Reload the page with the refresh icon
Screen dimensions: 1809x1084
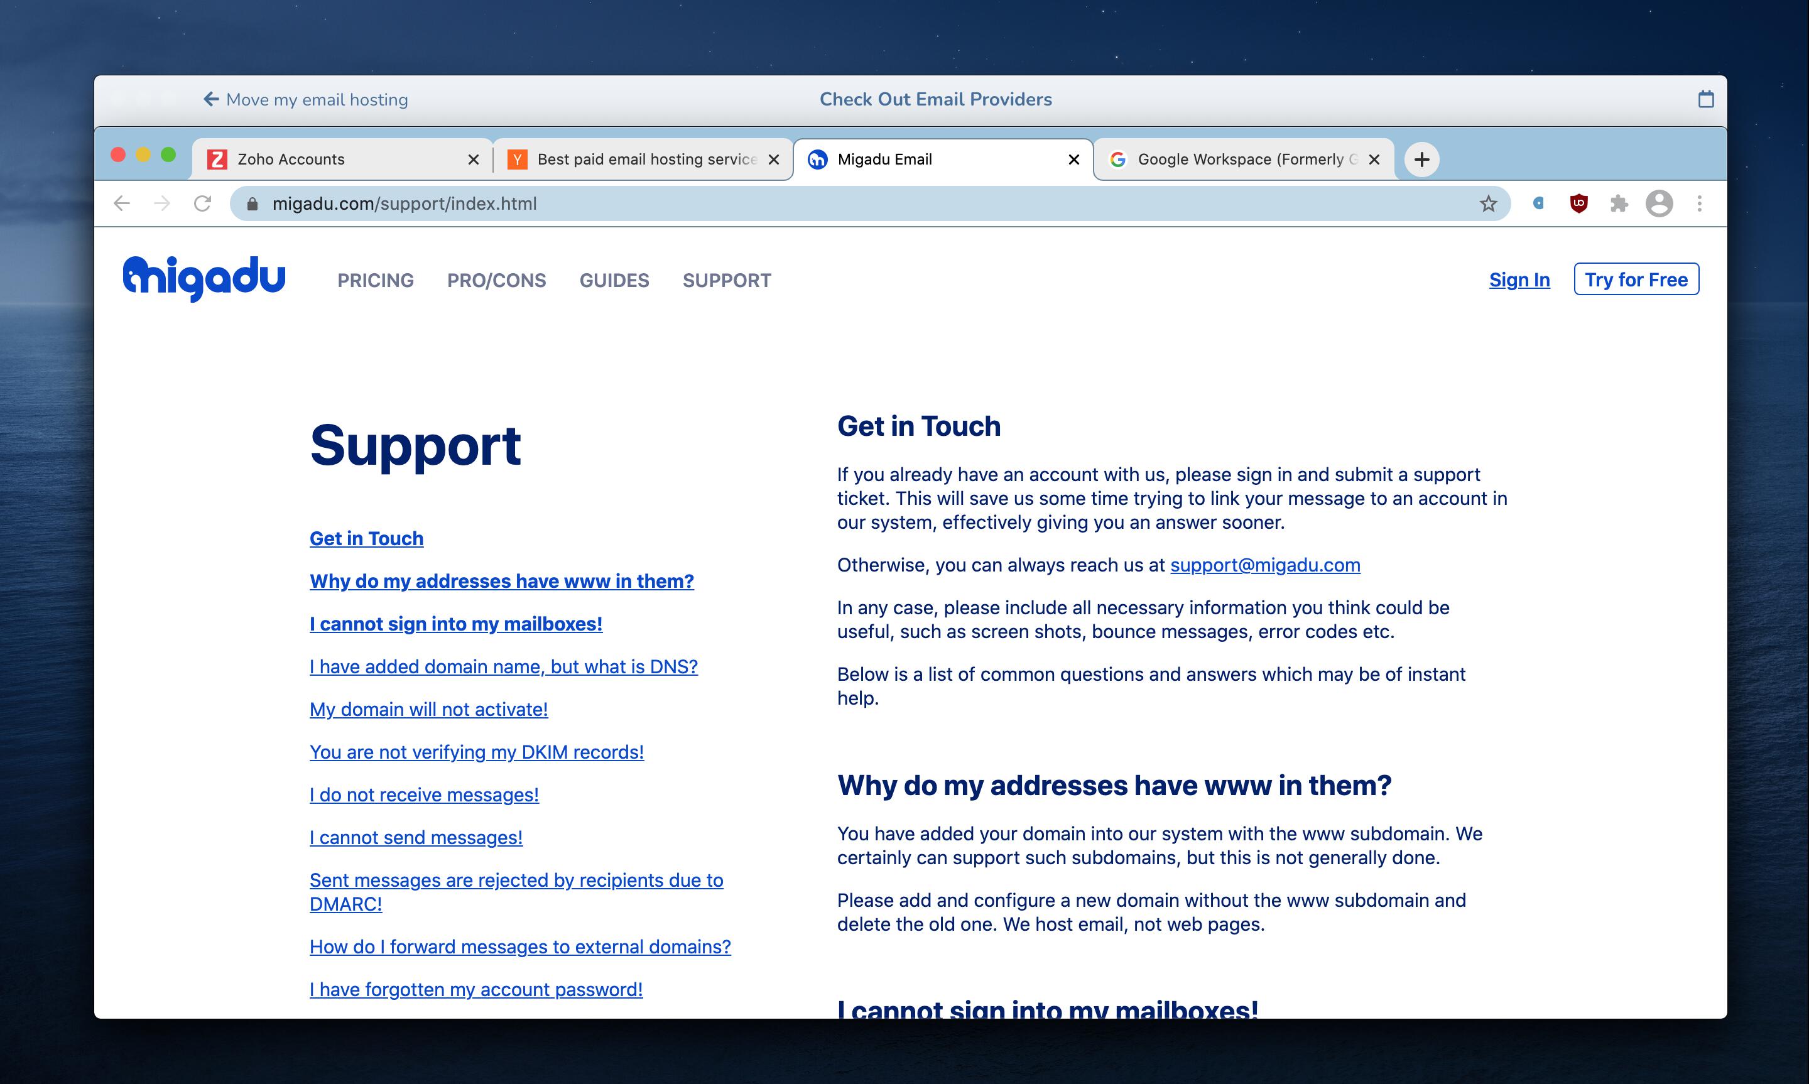202,203
